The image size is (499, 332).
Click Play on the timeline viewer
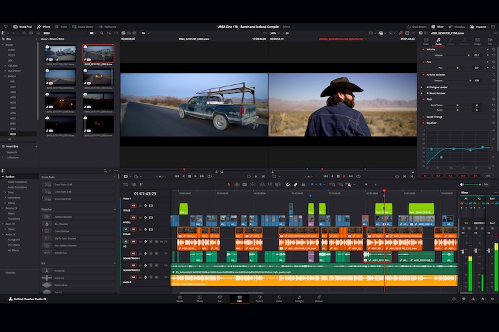(x=345, y=177)
